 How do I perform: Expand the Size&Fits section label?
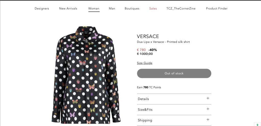coord(145,110)
